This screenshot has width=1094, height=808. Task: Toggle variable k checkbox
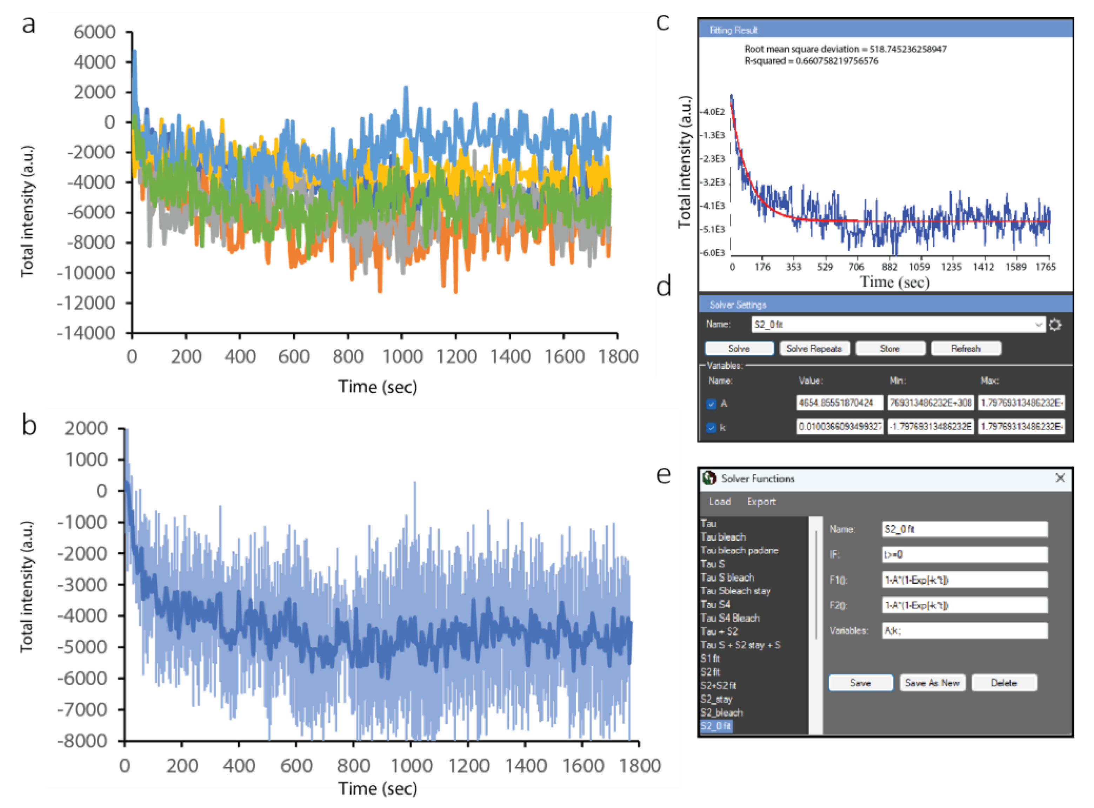tap(712, 428)
